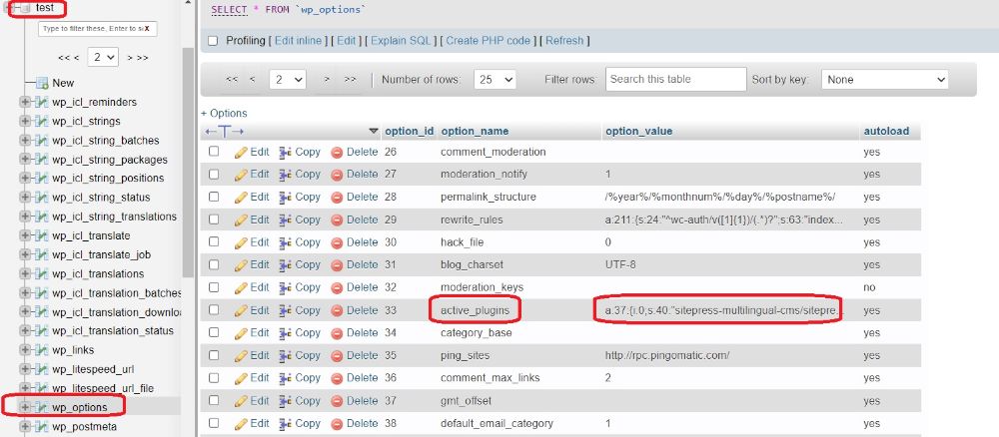Sort by the autoload column header

point(886,131)
